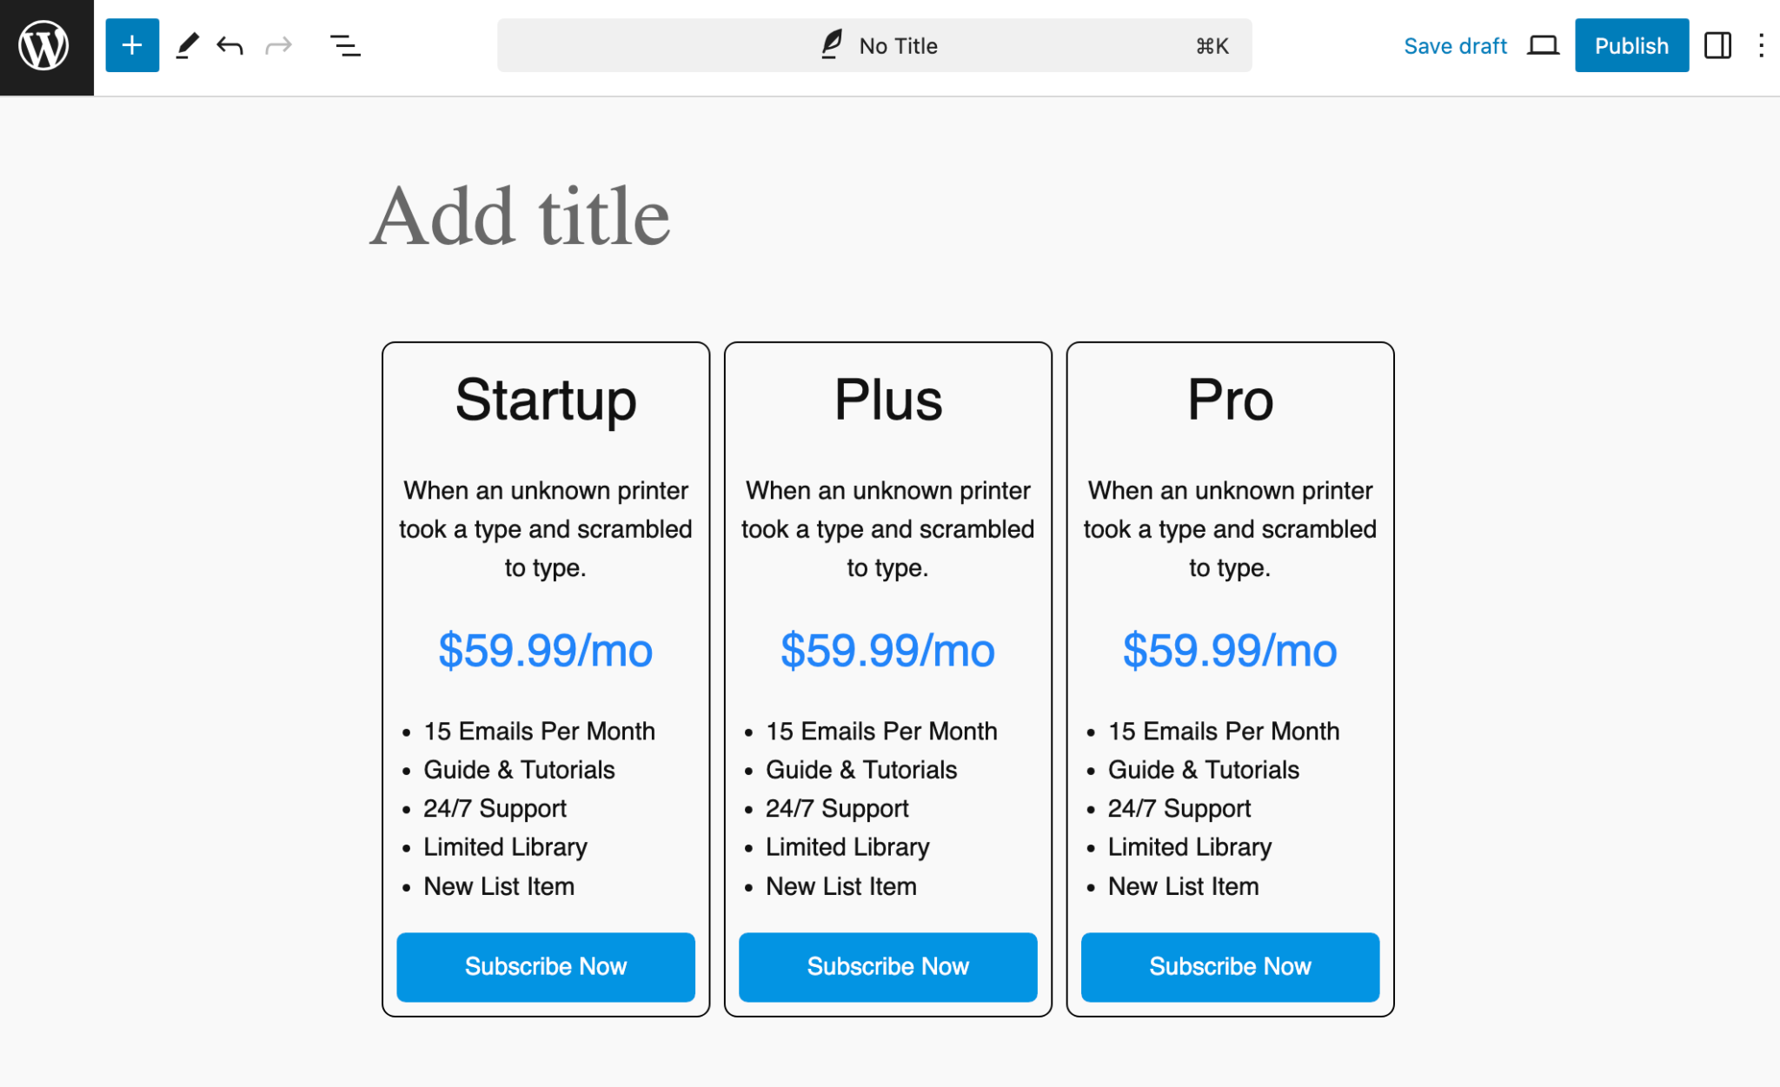Open the Document Overview list view

[x=343, y=45]
